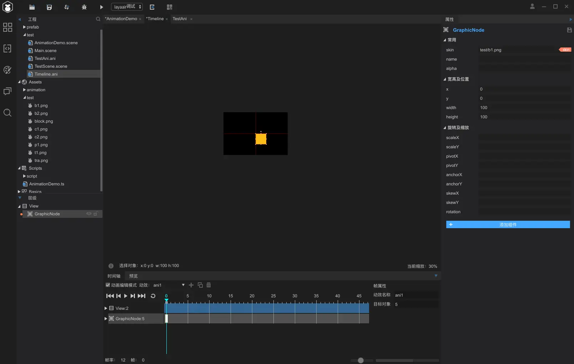Delete animation using the trash icon

tap(209, 285)
